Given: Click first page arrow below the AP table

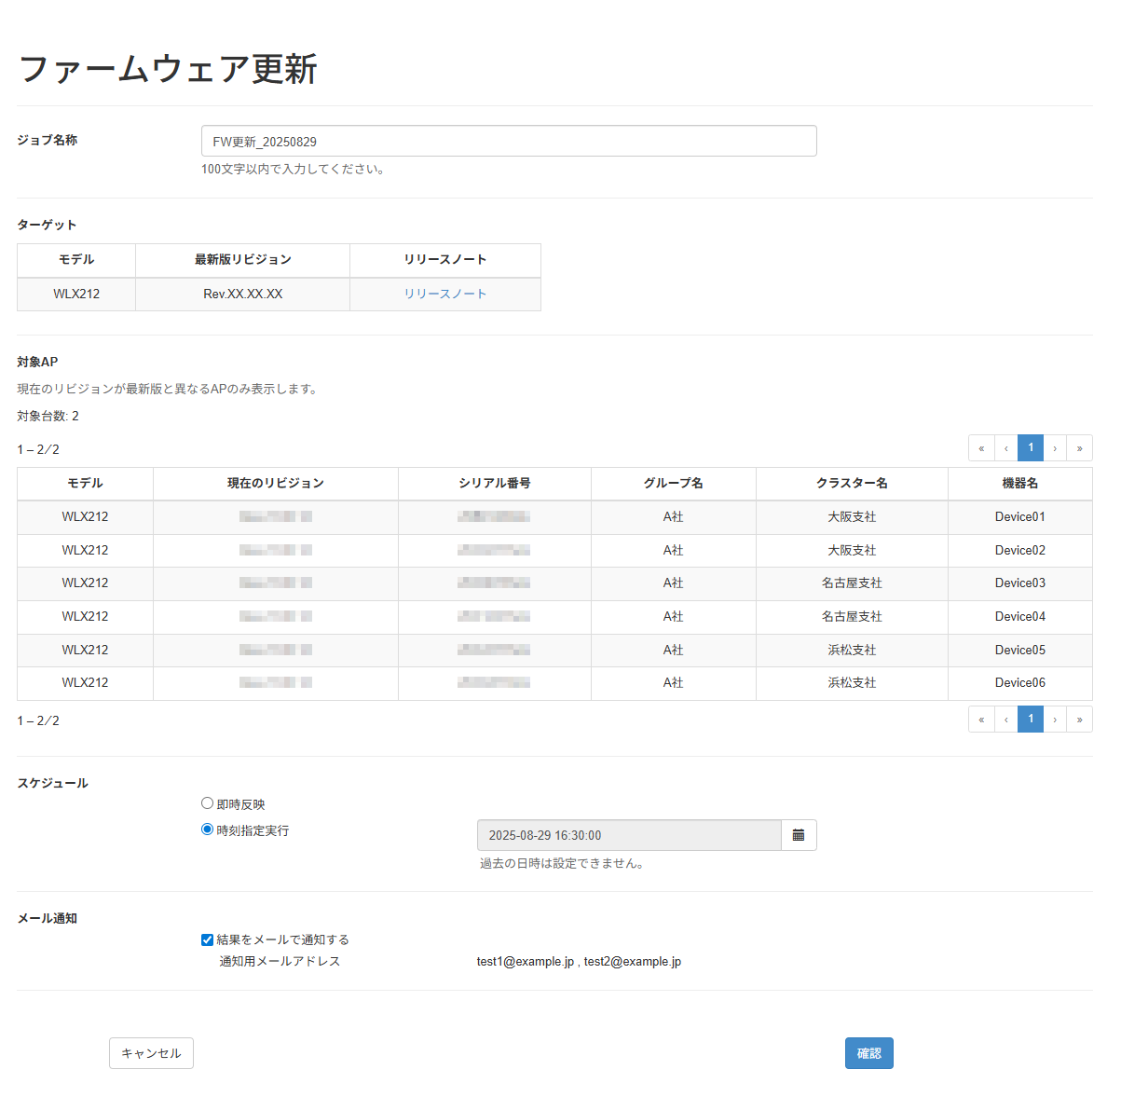Looking at the screenshot, I should click(x=981, y=719).
